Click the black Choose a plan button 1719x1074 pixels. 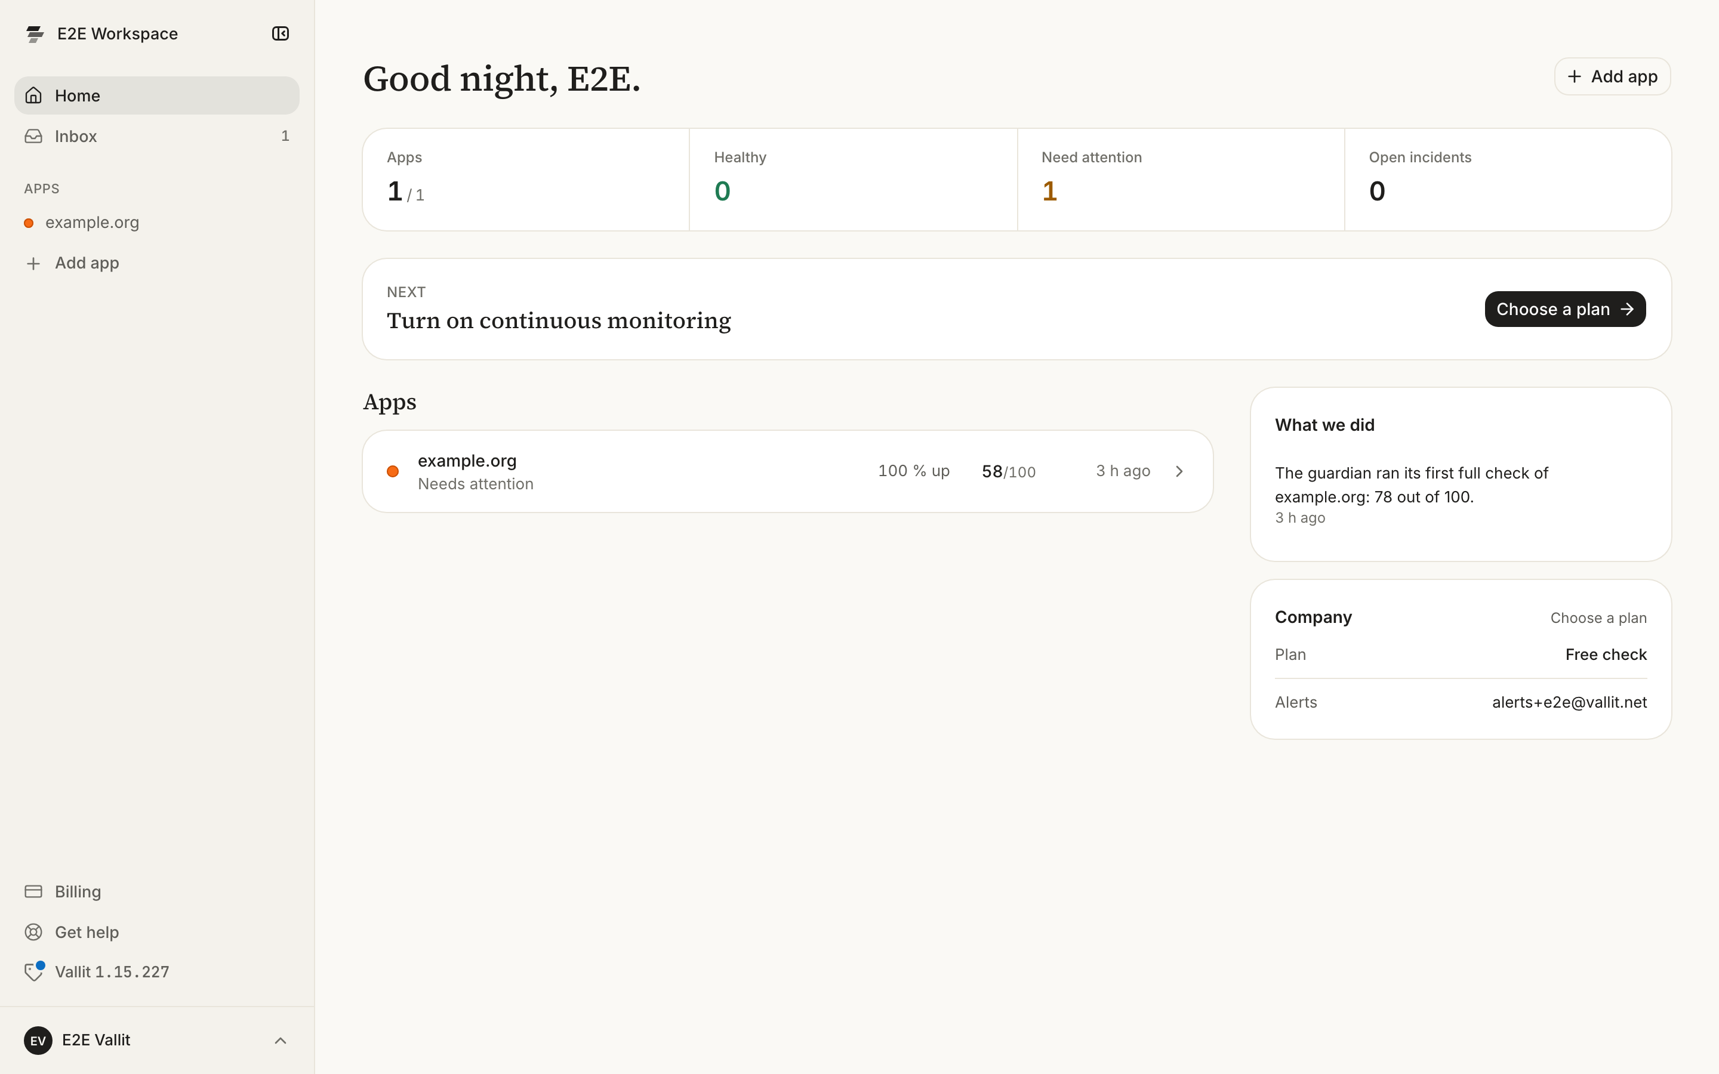pos(1565,310)
